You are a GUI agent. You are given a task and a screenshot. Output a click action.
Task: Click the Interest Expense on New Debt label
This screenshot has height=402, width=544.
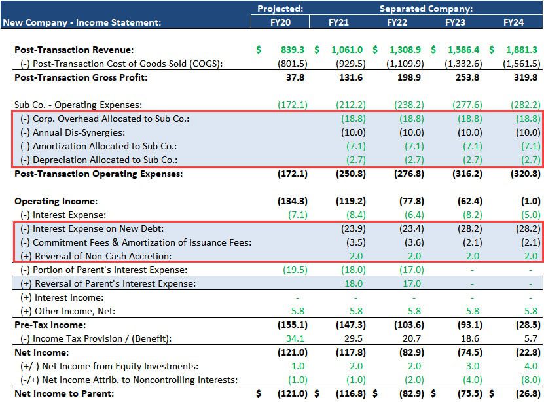pos(95,228)
